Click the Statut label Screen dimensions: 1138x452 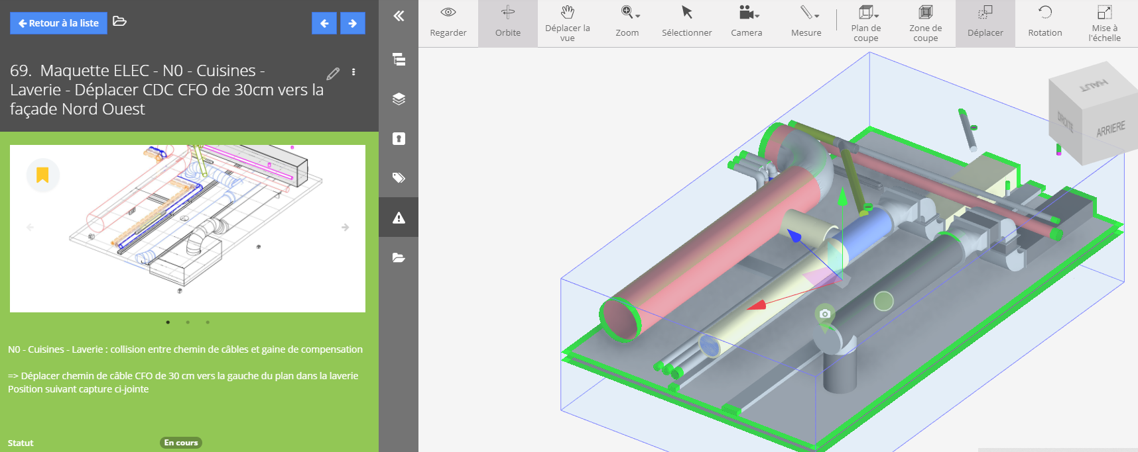pos(21,443)
